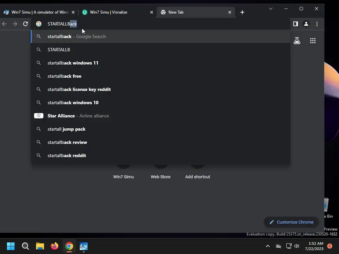Open the notifications badge
Viewport: 339px width, 254px height.
point(329,246)
